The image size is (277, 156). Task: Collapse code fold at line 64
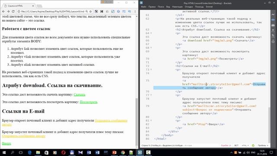pos(151,33)
